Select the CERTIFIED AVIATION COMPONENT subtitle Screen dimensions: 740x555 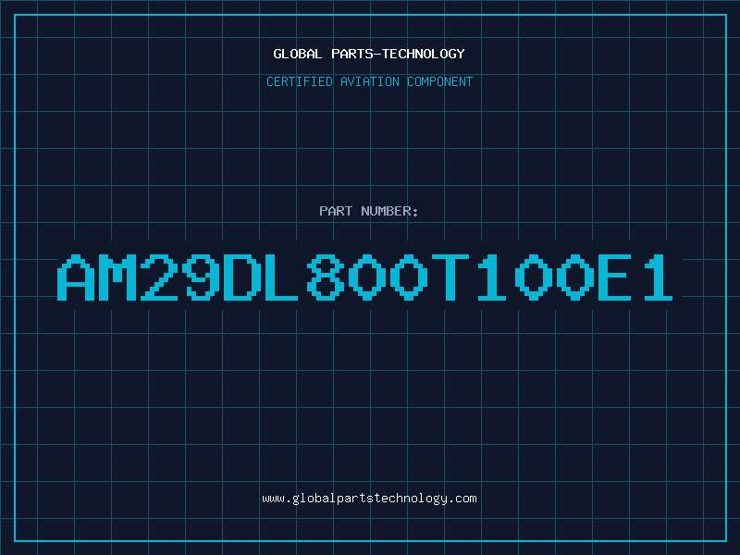369,81
